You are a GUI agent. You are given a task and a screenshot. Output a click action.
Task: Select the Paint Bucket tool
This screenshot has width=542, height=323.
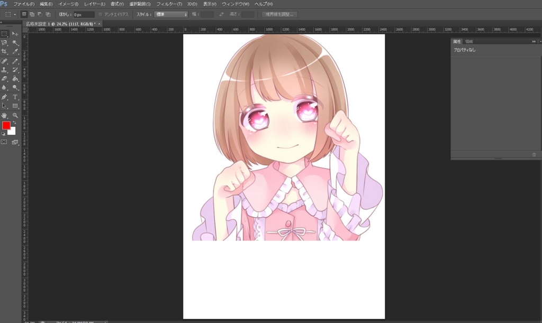pyautogui.click(x=15, y=79)
